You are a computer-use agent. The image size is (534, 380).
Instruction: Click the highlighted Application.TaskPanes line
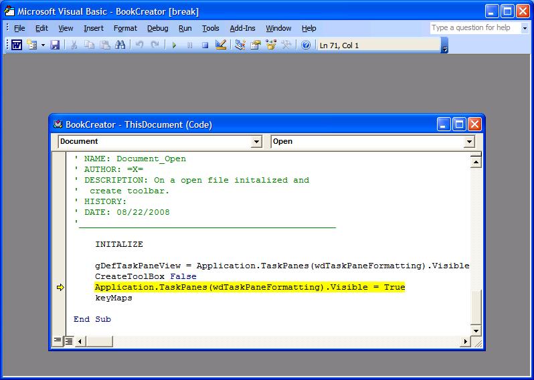(x=250, y=287)
